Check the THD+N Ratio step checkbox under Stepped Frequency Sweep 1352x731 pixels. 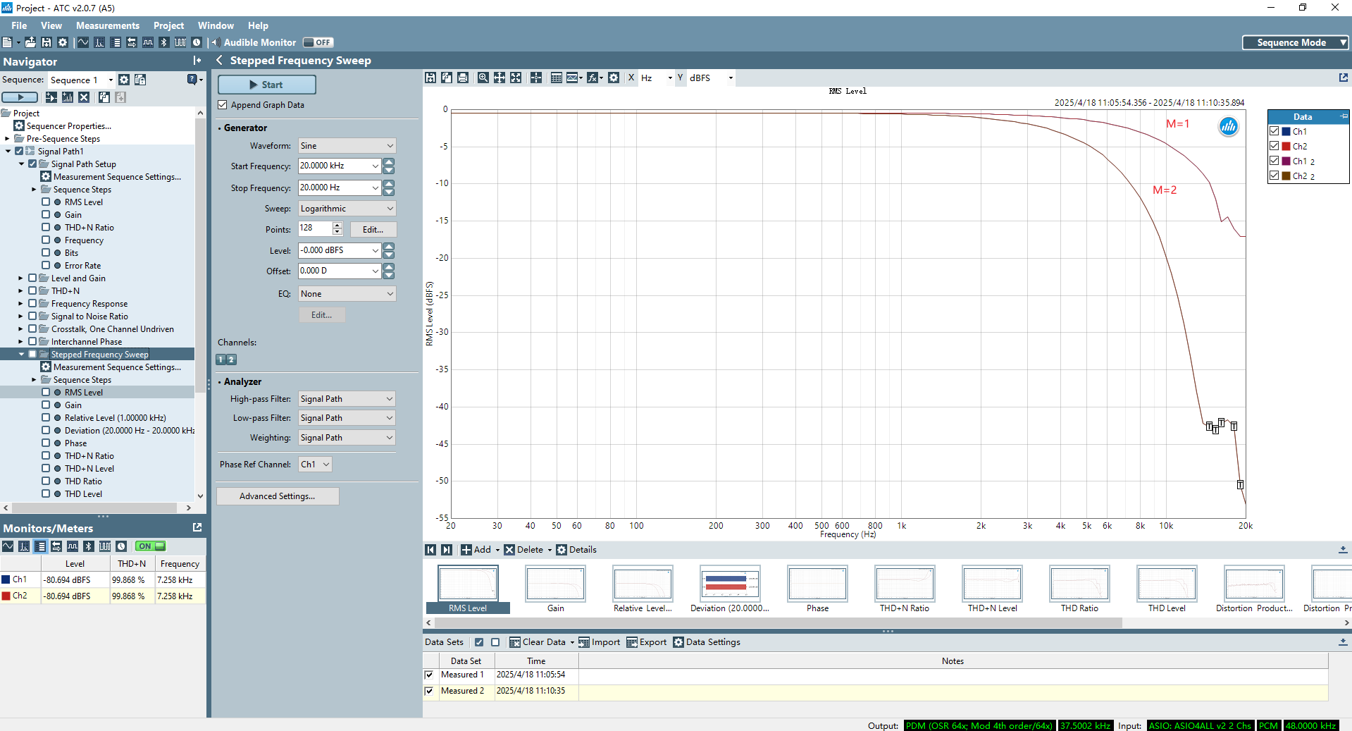click(x=46, y=455)
